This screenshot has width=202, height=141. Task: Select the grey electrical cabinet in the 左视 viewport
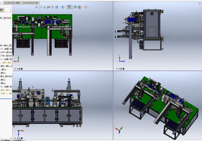[152, 24]
